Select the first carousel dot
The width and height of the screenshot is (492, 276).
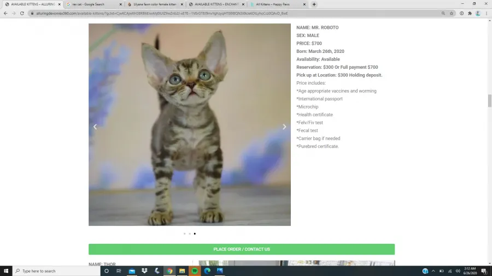[x=185, y=234]
